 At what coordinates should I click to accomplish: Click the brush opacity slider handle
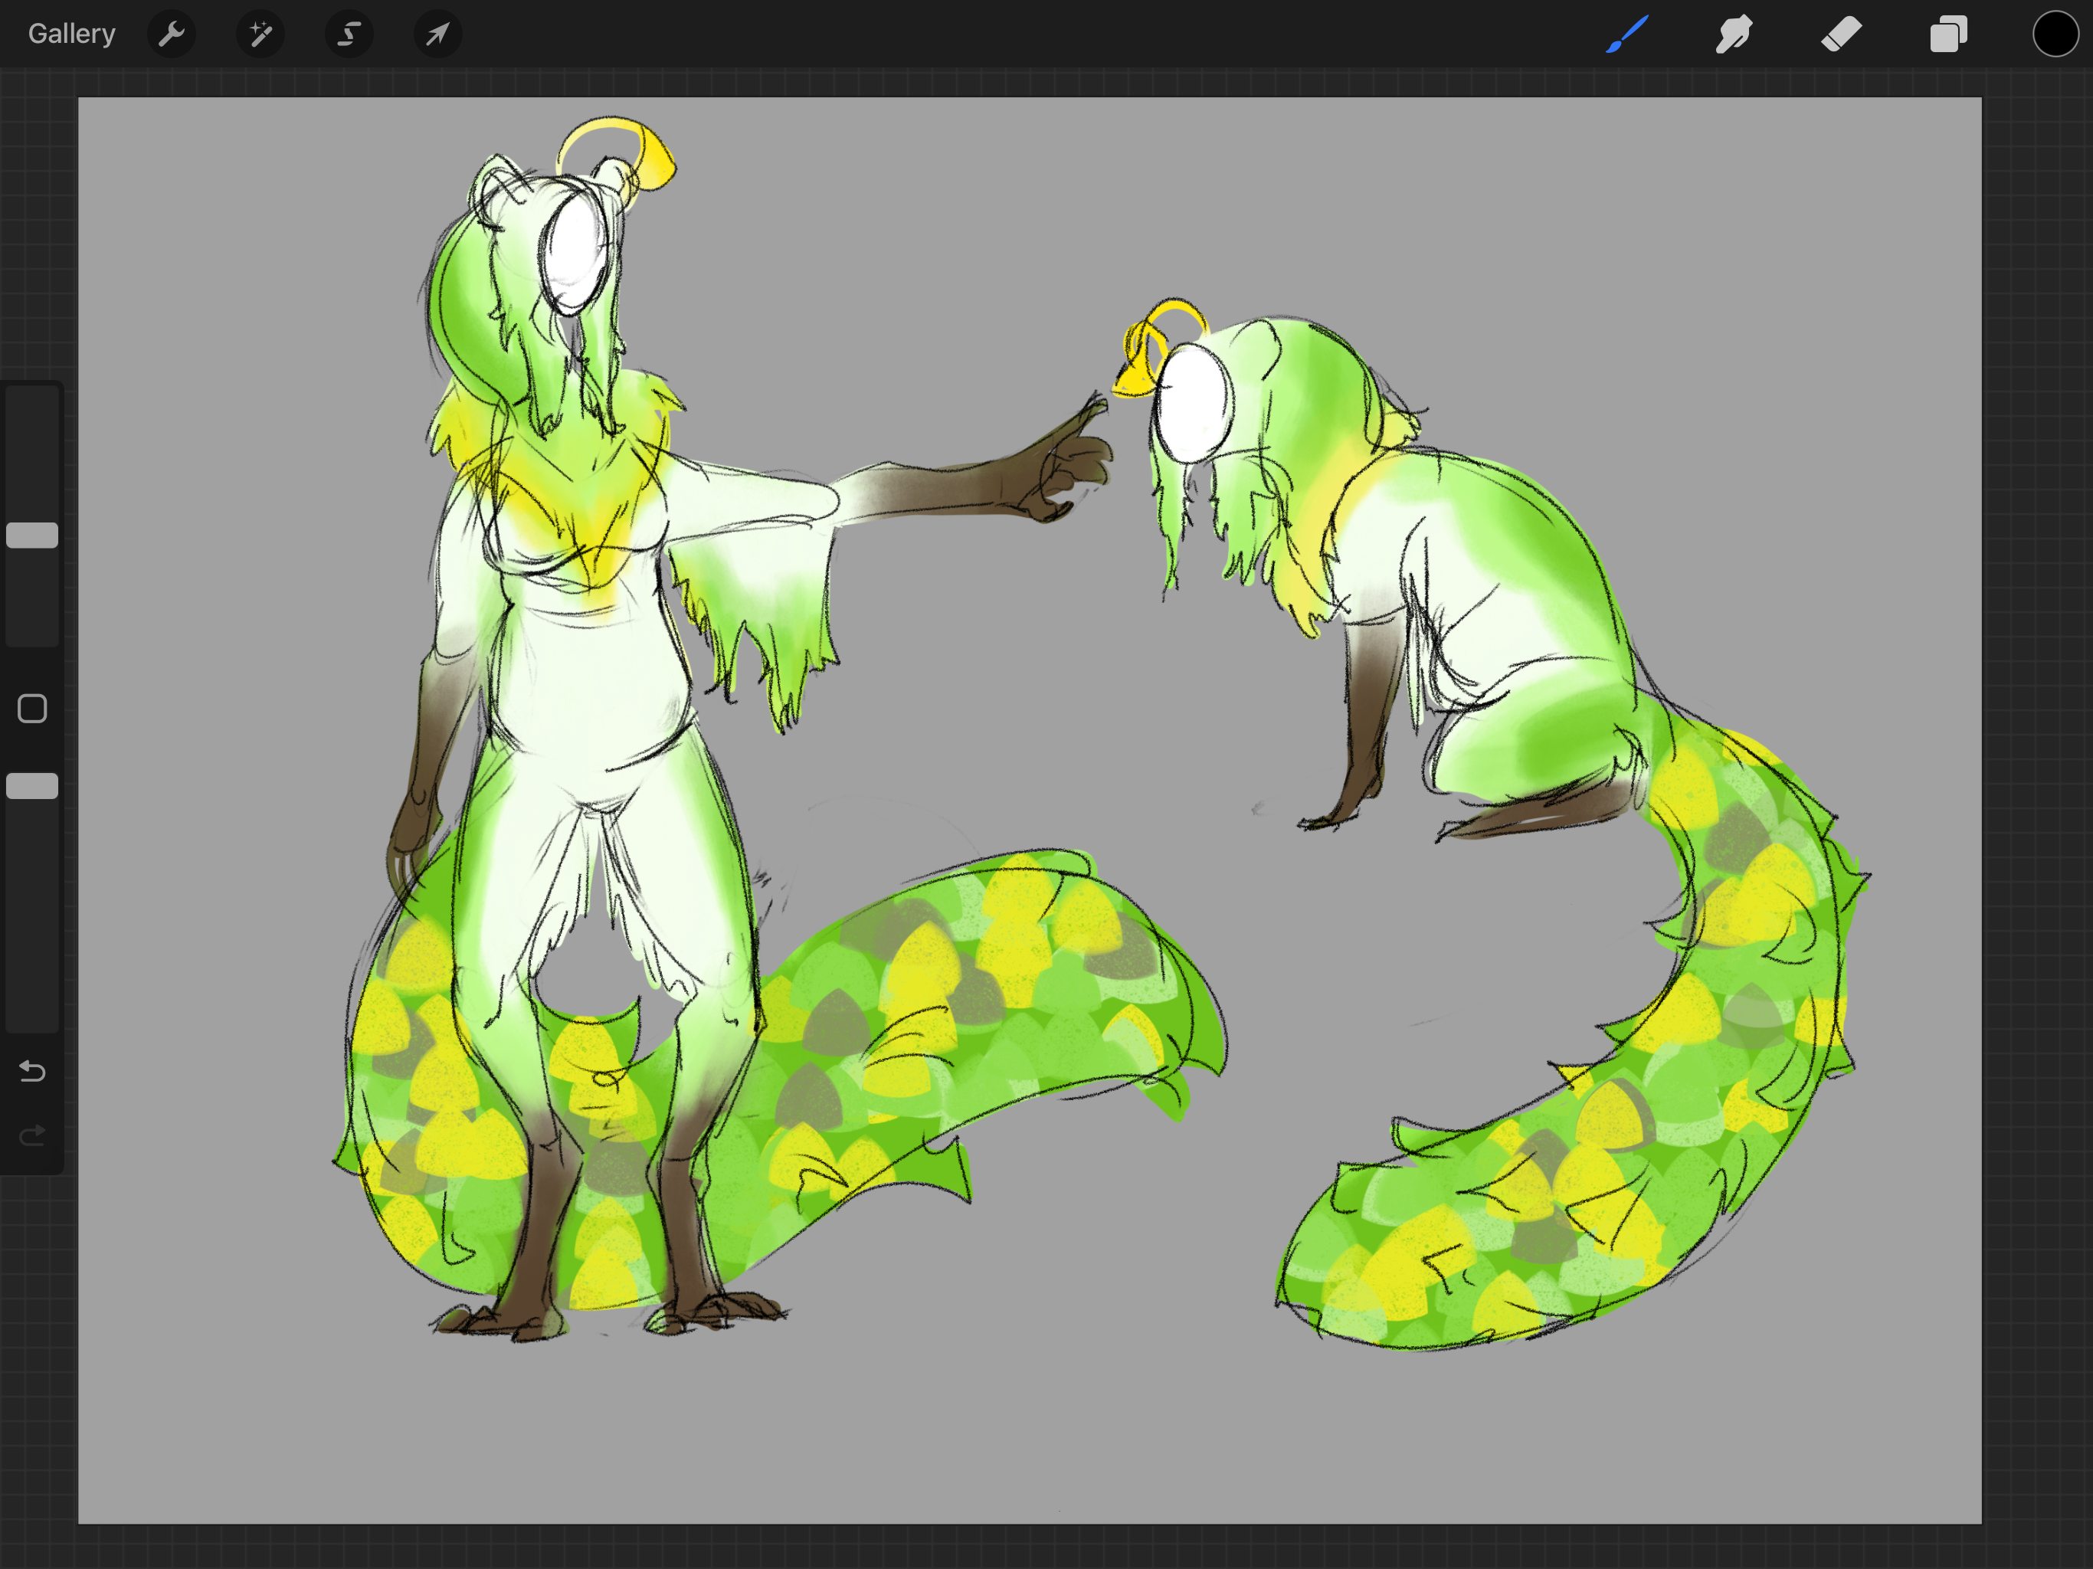pos(32,786)
